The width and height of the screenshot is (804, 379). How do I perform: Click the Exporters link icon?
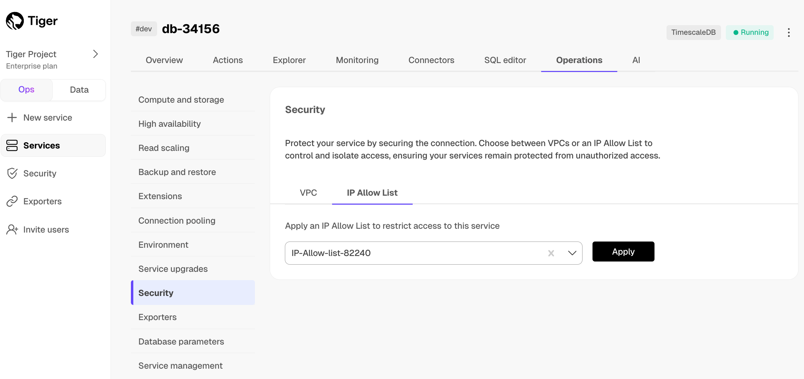click(x=12, y=201)
